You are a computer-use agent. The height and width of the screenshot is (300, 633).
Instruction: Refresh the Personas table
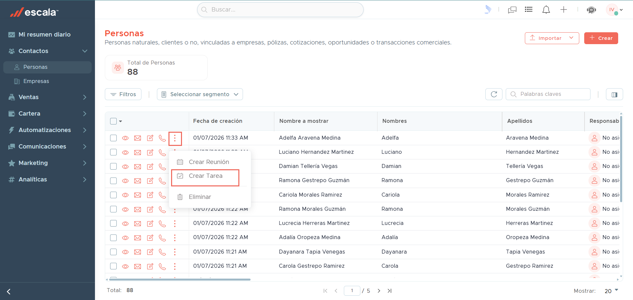click(x=494, y=94)
